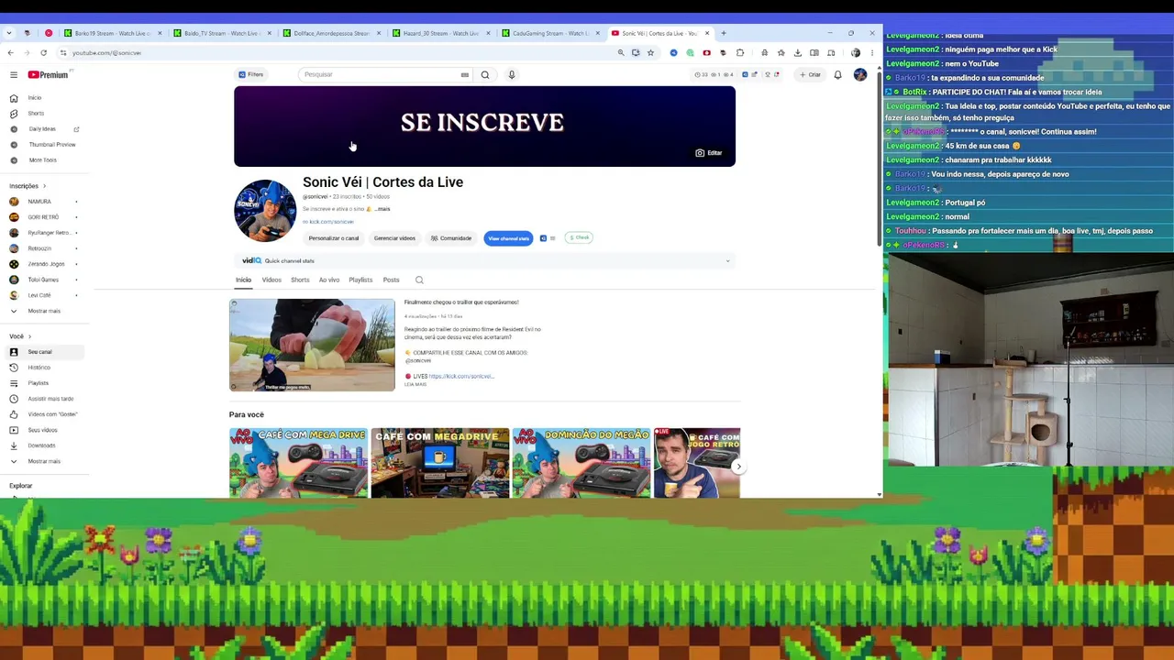The height and width of the screenshot is (660, 1174).
Task: Expand channel description with ...mais
Action: point(382,209)
